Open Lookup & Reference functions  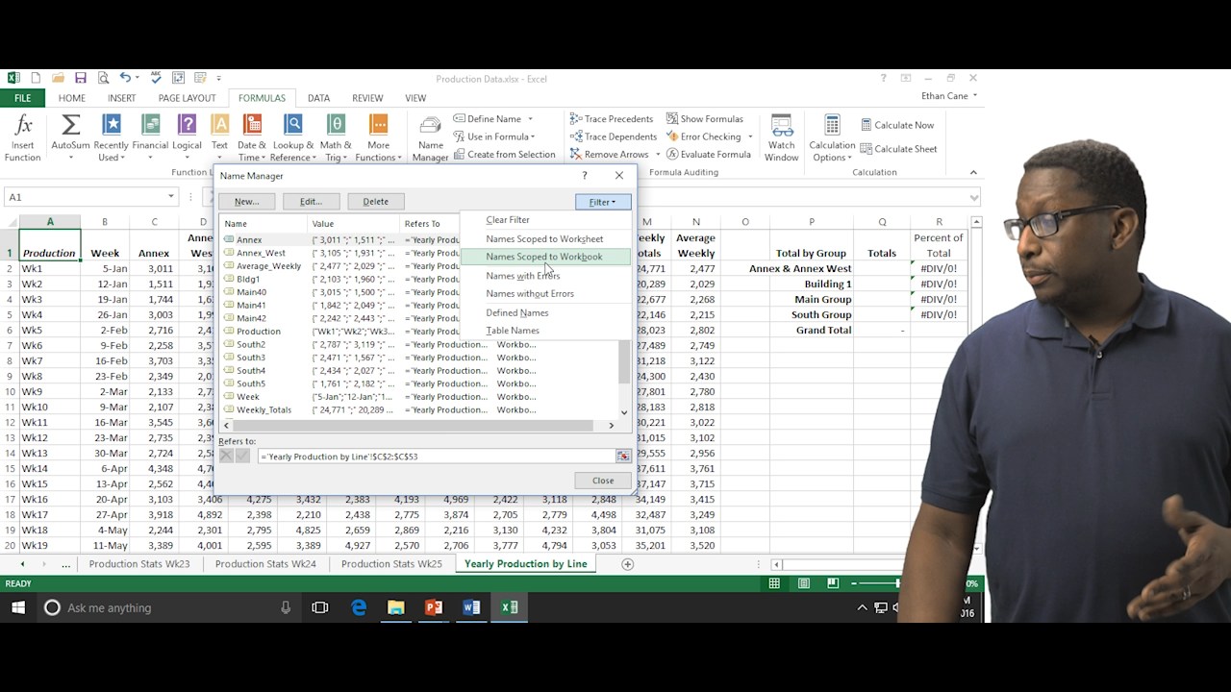[x=292, y=137]
